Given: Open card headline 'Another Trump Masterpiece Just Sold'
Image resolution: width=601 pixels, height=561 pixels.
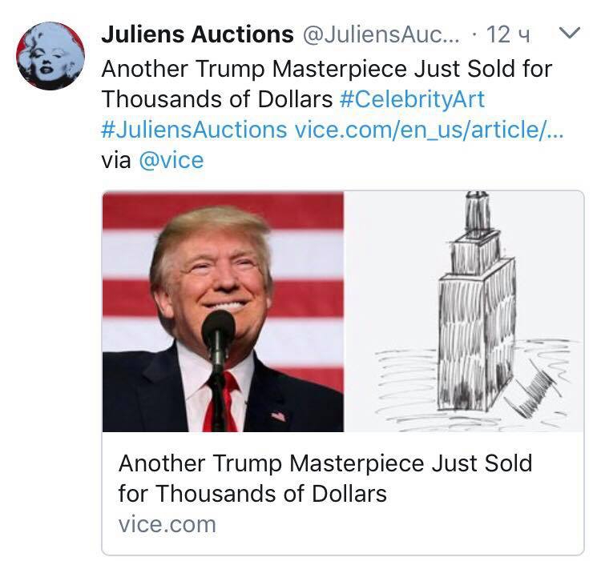Looking at the screenshot, I should [x=325, y=463].
